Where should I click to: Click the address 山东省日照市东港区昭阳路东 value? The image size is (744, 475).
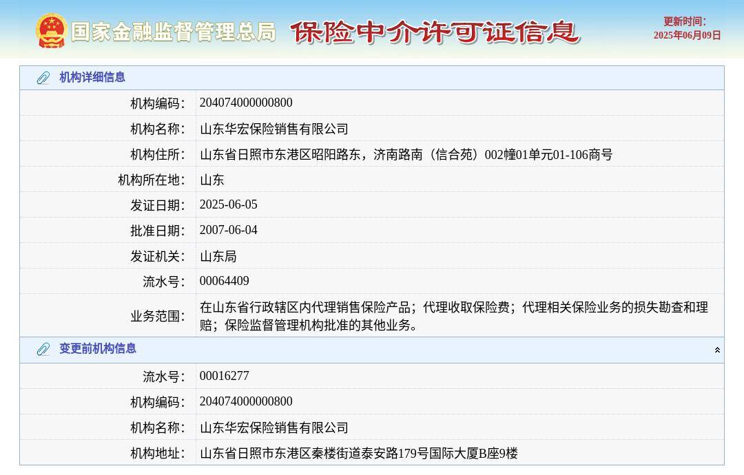[x=406, y=154]
